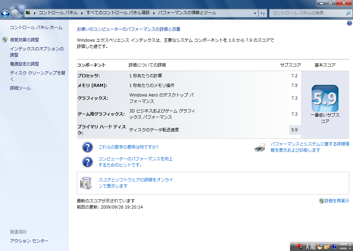Run 評価を再実行 link
This screenshot has width=353, height=251.
337,201
